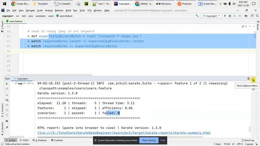Click examples breadcrumb in navigation bar
Image resolution: width=260 pixels, height=146 pixels.
point(41,16)
